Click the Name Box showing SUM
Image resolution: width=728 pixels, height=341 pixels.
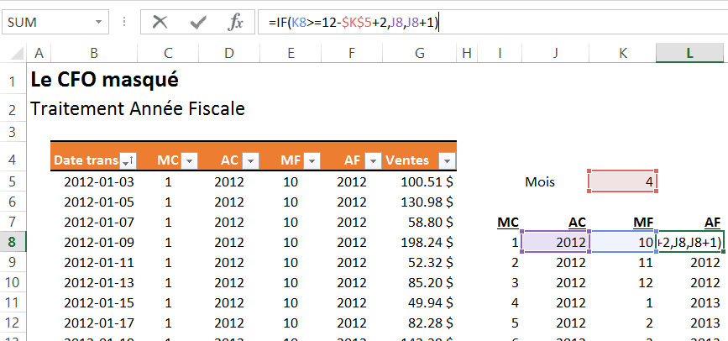[46, 23]
